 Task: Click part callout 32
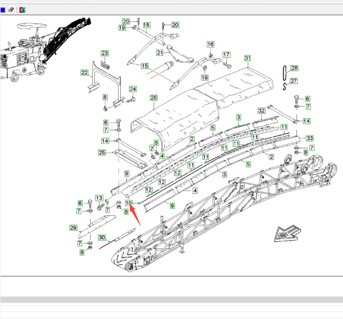(261, 111)
